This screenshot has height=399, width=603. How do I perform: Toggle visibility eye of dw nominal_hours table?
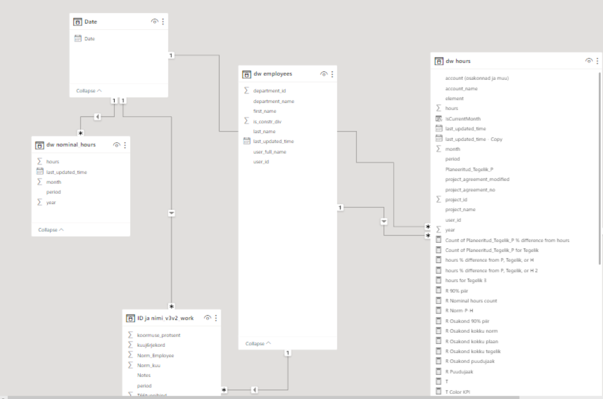pyautogui.click(x=117, y=145)
